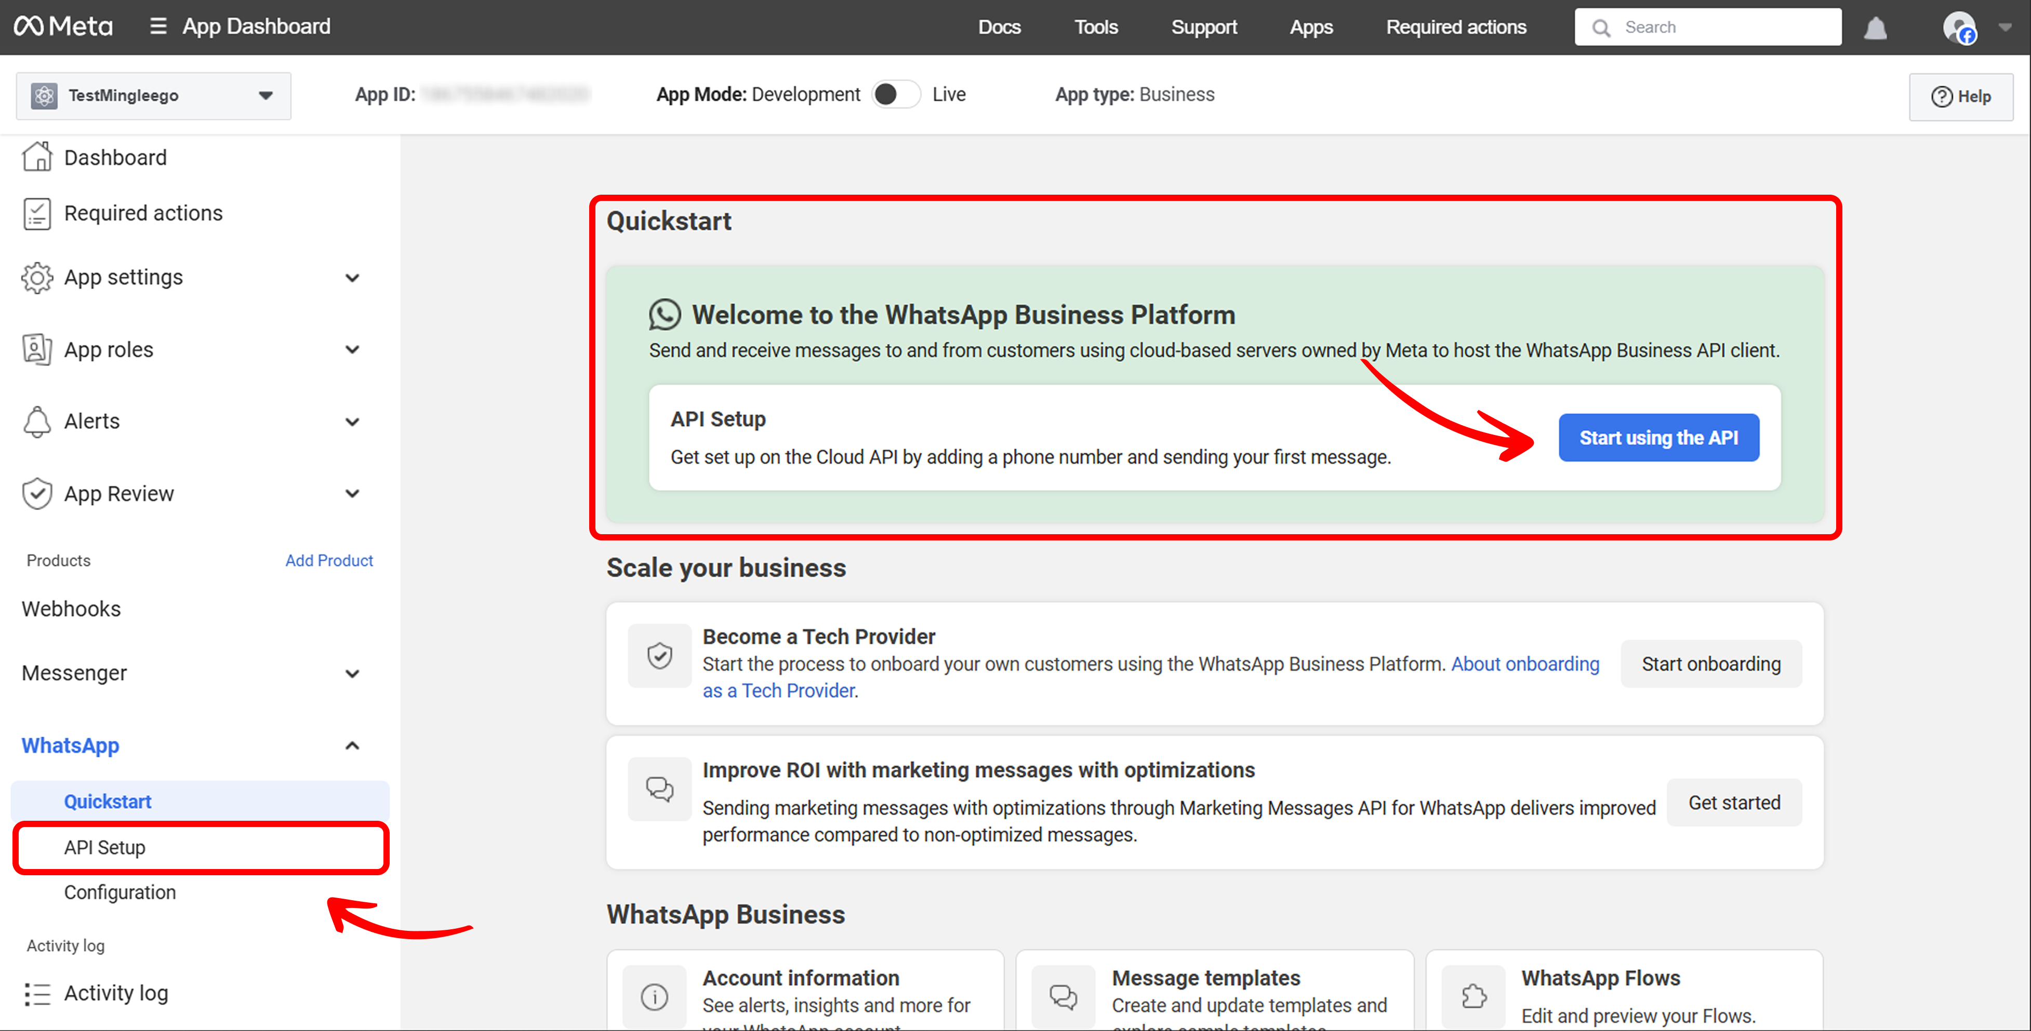Open the Account information card

[805, 991]
